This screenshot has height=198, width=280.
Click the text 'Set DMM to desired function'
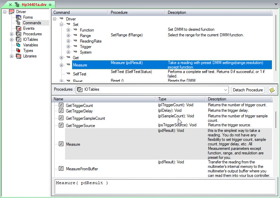pos(191,29)
